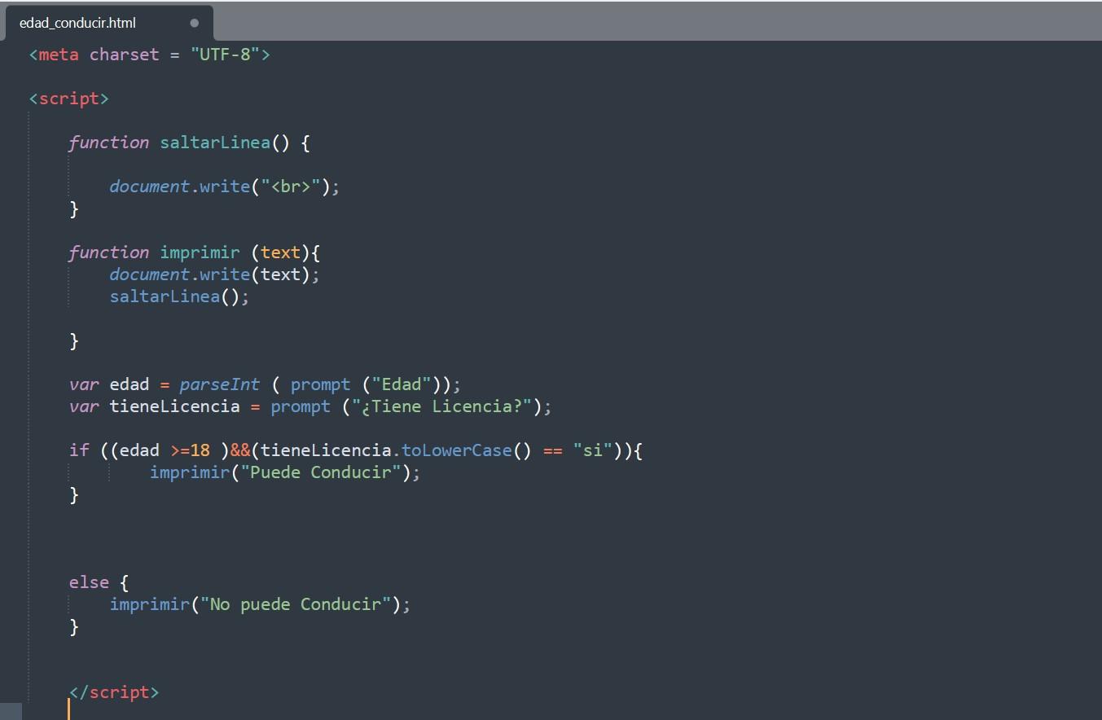Viewport: 1102px width, 720px height.
Task: Click the saltarLinea function name in its declaration
Action: point(215,143)
